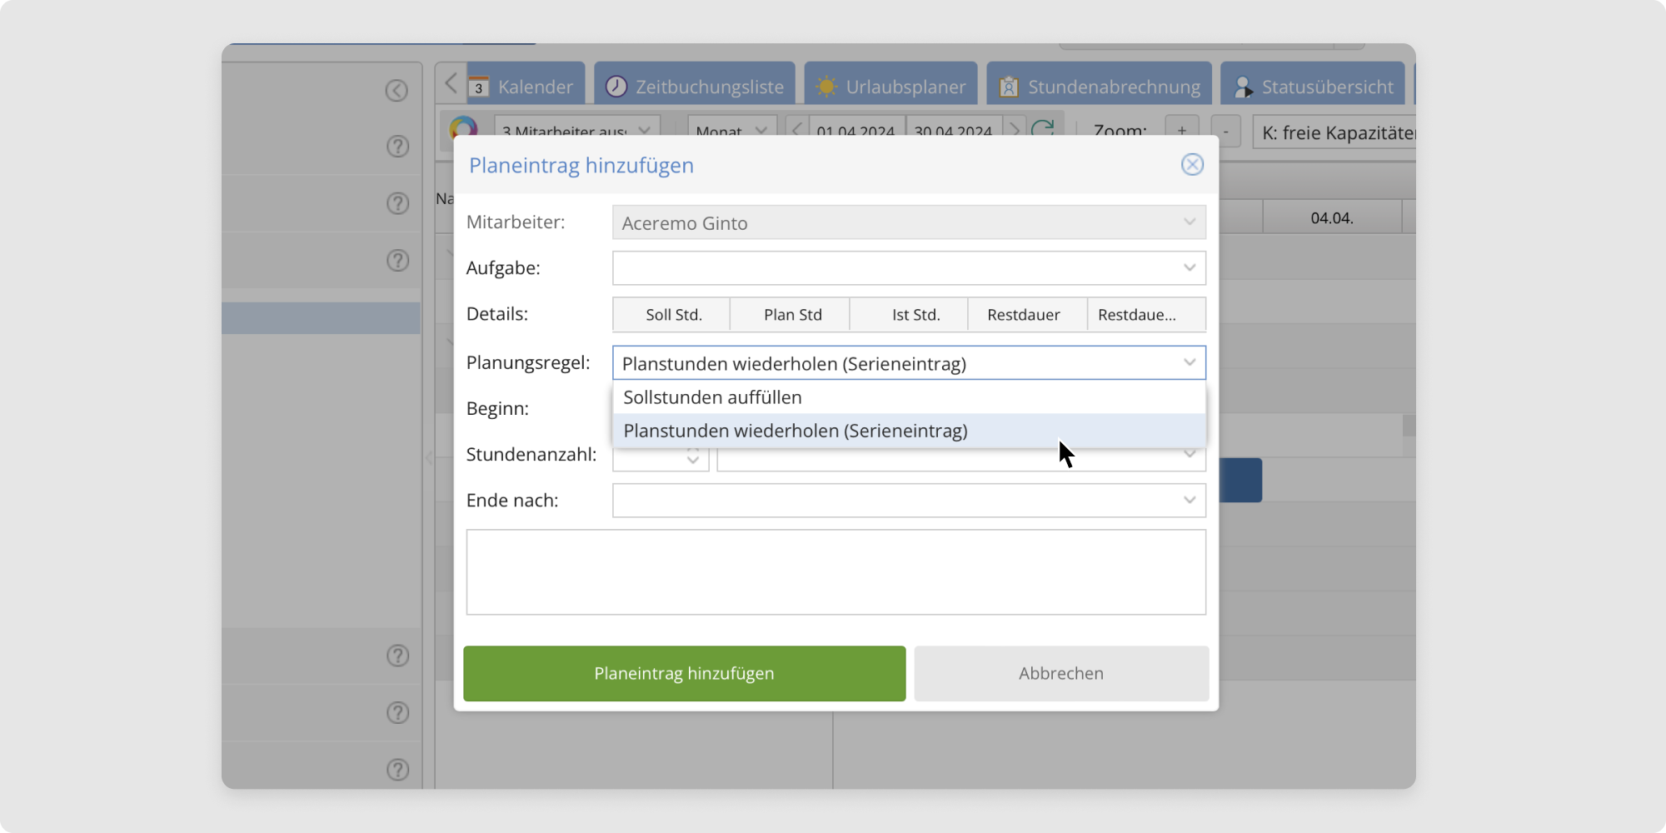Collapse the left sidebar with arrow icon
The image size is (1666, 833).
397,91
